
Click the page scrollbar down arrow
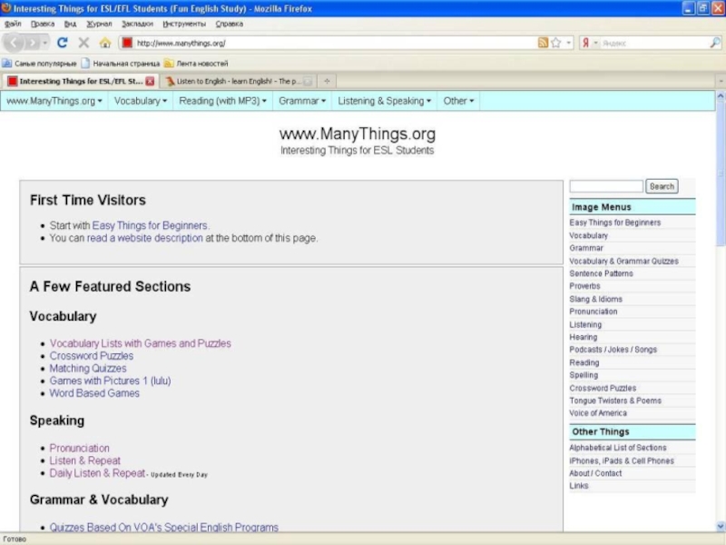pos(721,526)
